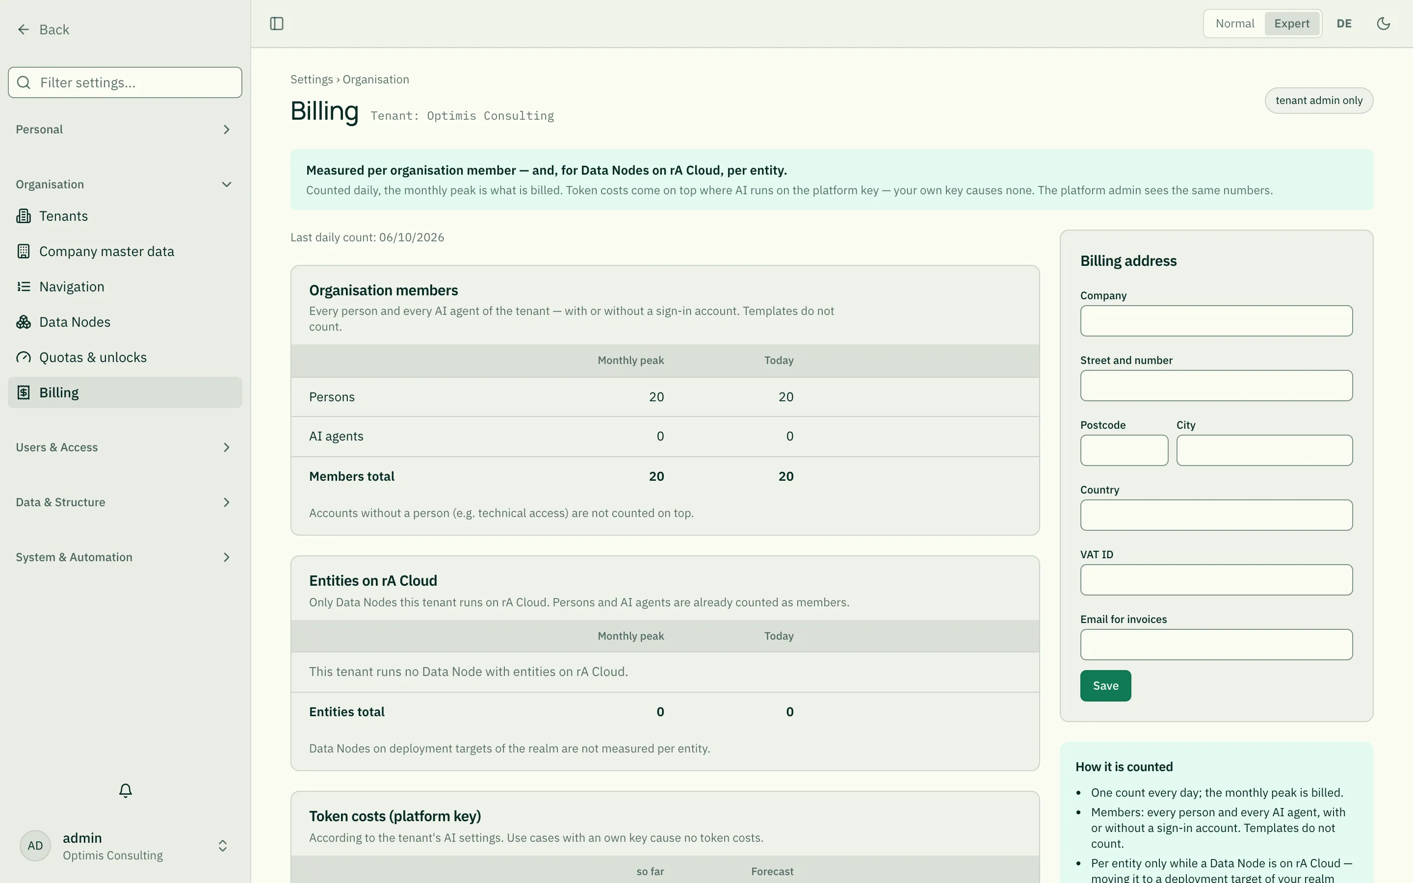Click the Postcode field
Viewport: 1413px width, 883px height.
1124,450
